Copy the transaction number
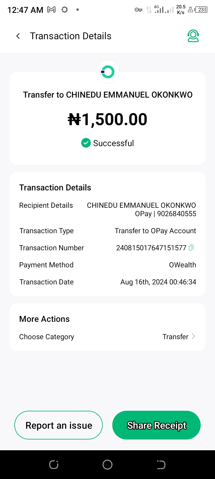The width and height of the screenshot is (215, 479). pos(191,248)
